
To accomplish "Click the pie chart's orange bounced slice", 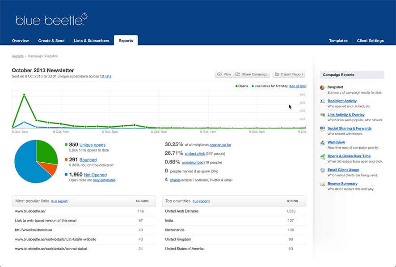I will [x=50, y=169].
